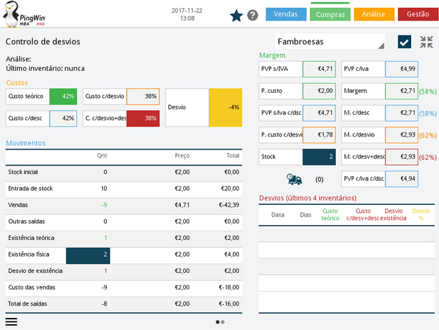Switch to the Vendas tab
The height and width of the screenshot is (330, 439).
pos(286,15)
